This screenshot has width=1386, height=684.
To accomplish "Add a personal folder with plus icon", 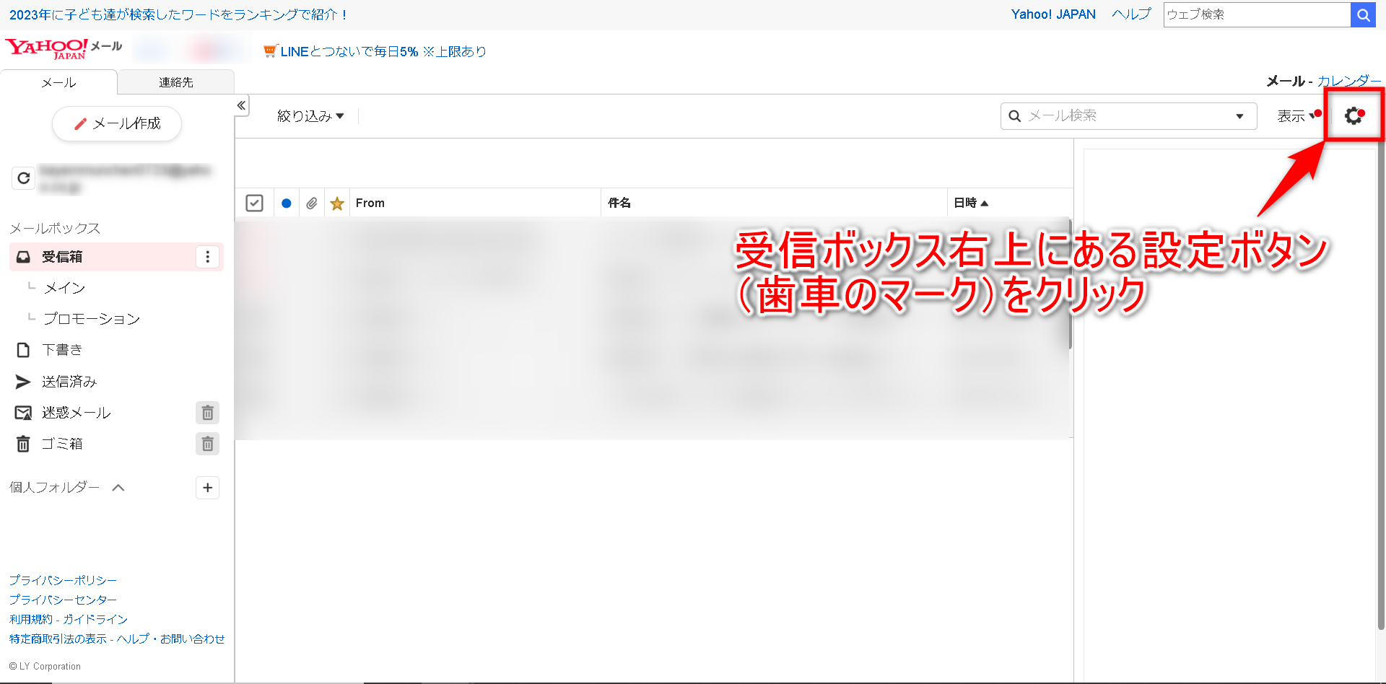I will 207,488.
